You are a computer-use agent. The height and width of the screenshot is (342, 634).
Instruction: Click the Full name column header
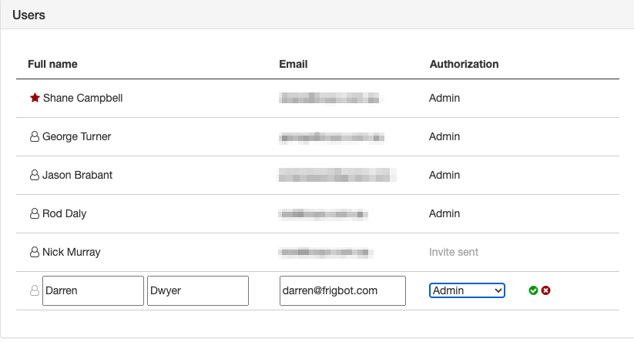[x=52, y=64]
